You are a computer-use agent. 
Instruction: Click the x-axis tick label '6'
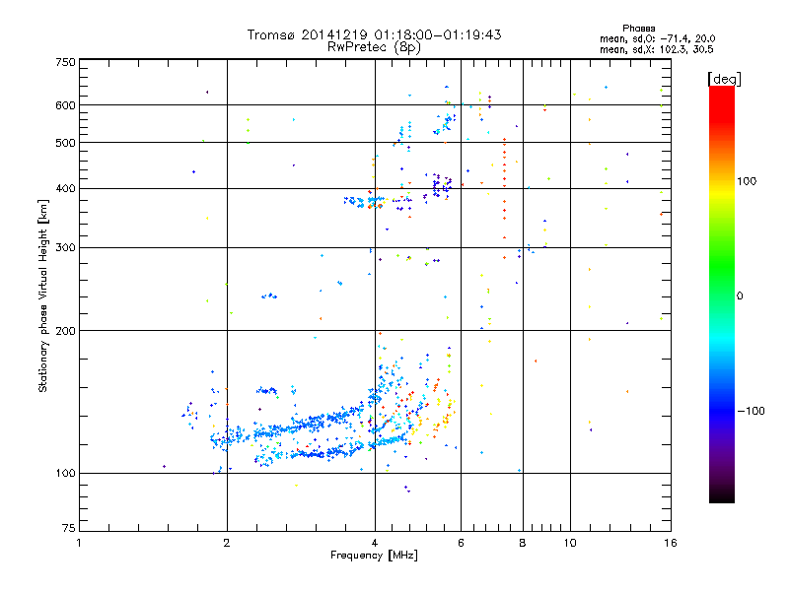coord(461,543)
